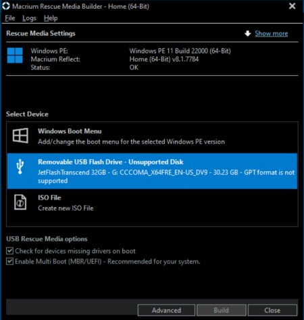This screenshot has width=304, height=320.
Task: Click the 'Macrium Reflect:' label
Action: pos(55,60)
